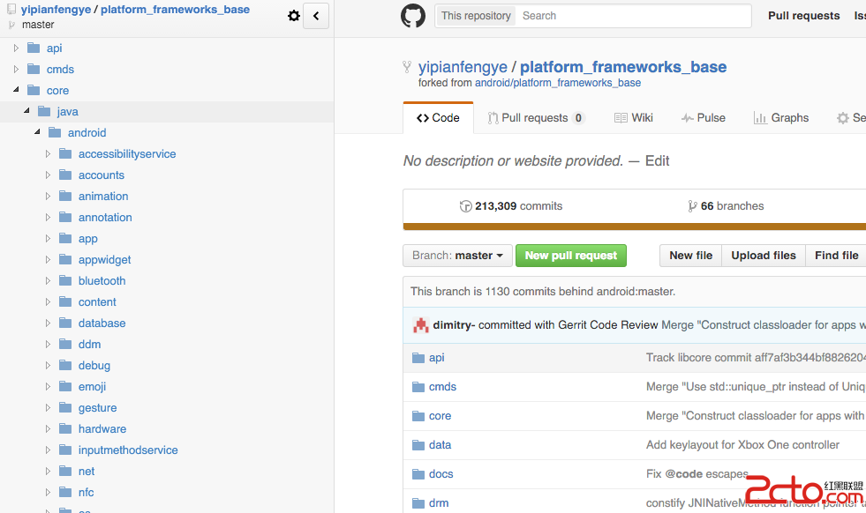Click the bluetooth folder icon in sidebar

coord(65,280)
